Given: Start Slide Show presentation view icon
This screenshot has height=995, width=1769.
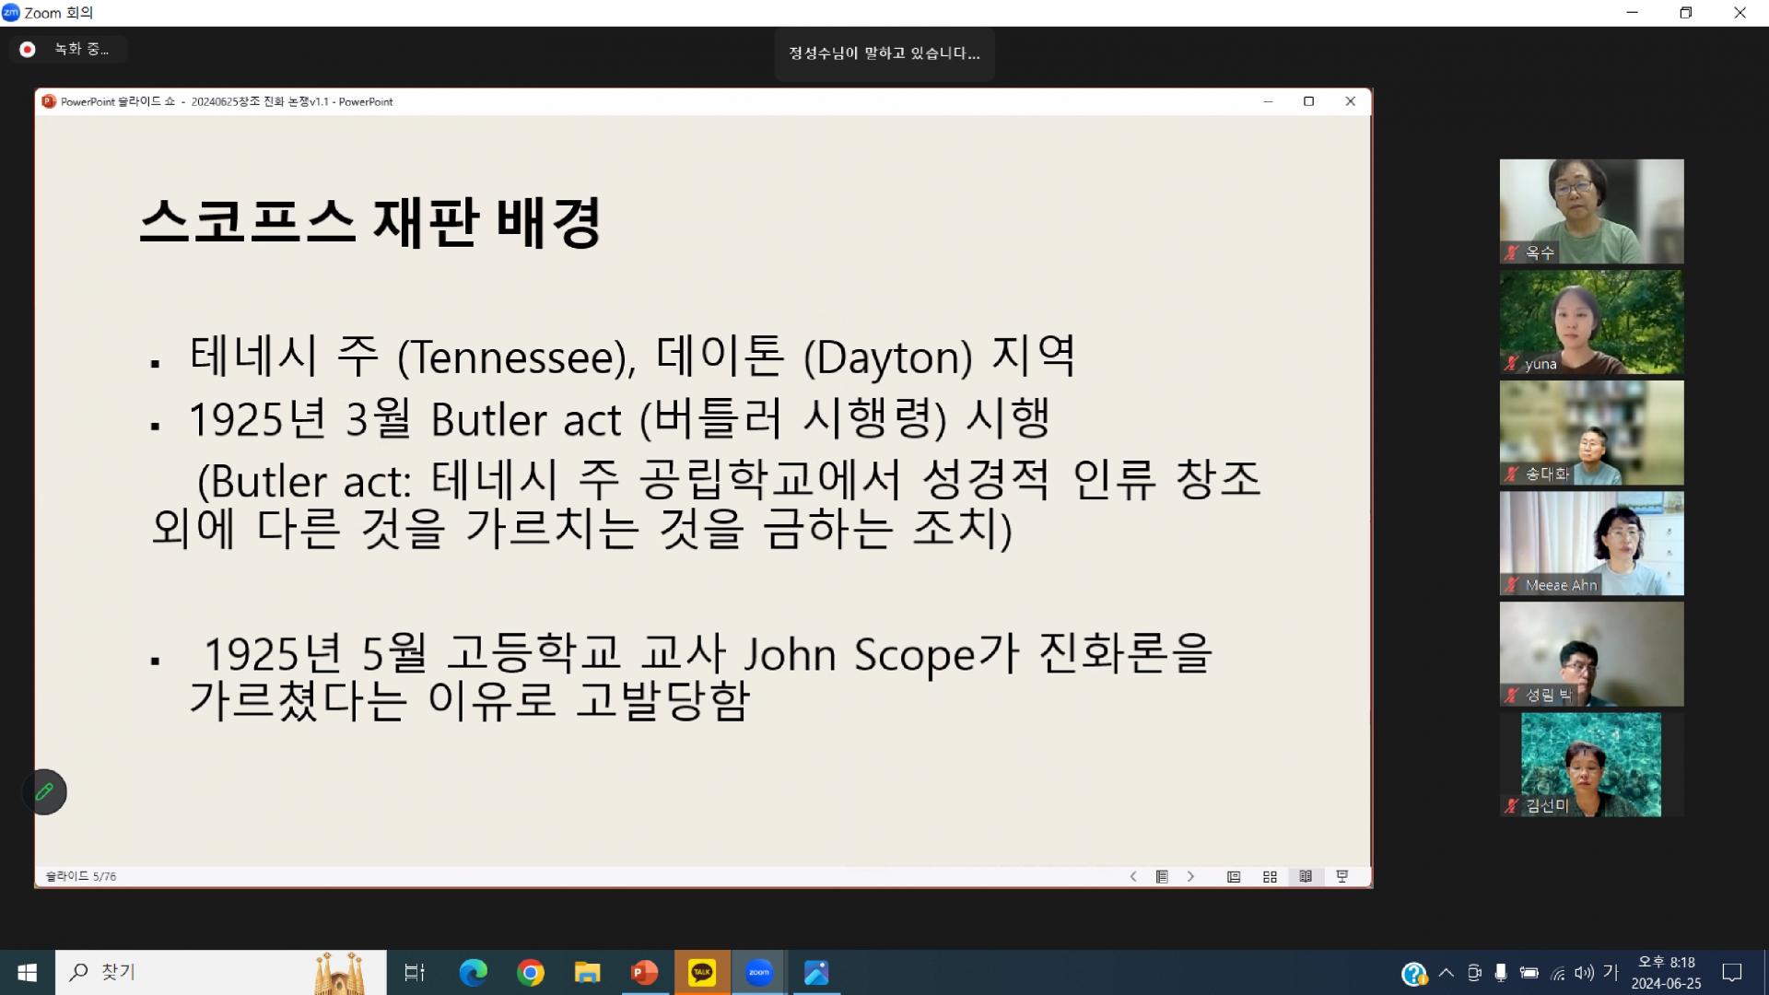Looking at the screenshot, I should (1342, 876).
